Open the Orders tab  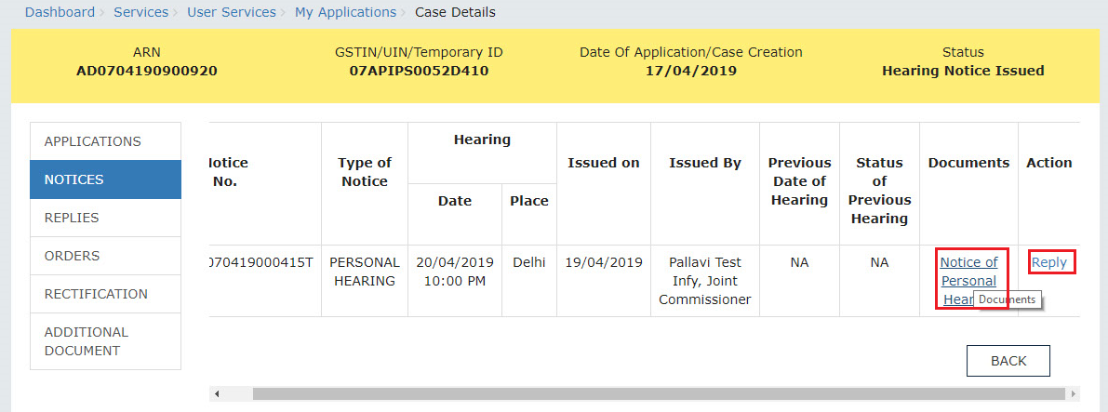105,256
